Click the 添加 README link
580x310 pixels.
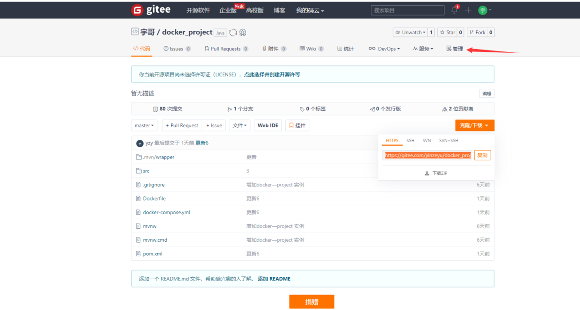tap(274, 279)
